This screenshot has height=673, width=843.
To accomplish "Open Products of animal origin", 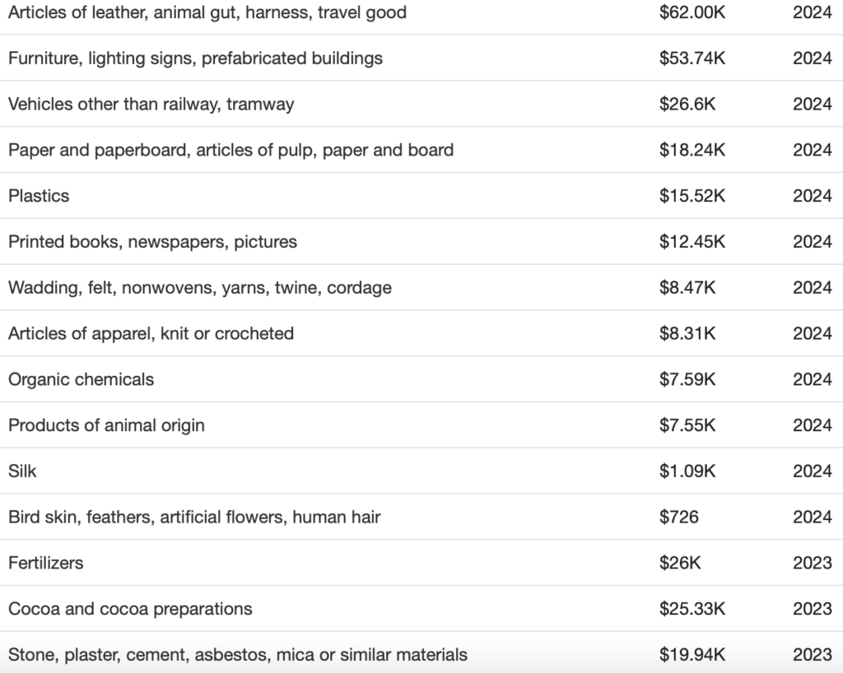I will click(x=106, y=425).
